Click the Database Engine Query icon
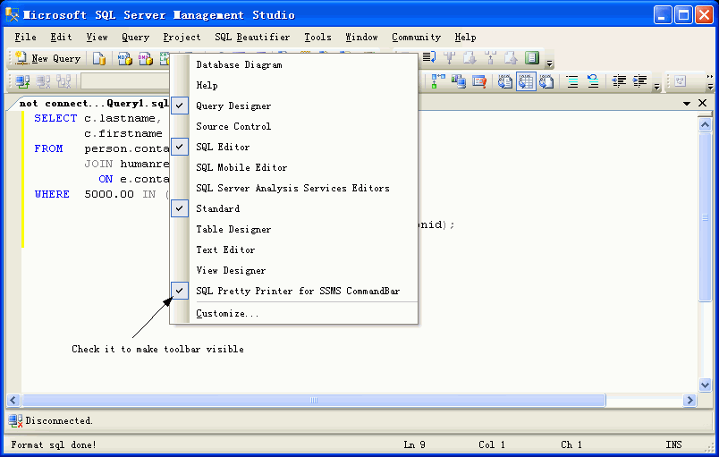Image resolution: width=719 pixels, height=457 pixels. click(99, 58)
